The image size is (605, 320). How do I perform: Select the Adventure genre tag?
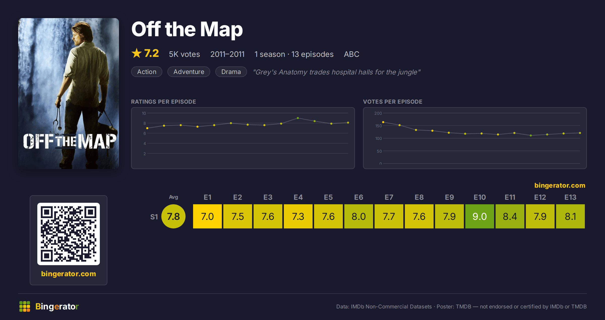[x=189, y=72]
